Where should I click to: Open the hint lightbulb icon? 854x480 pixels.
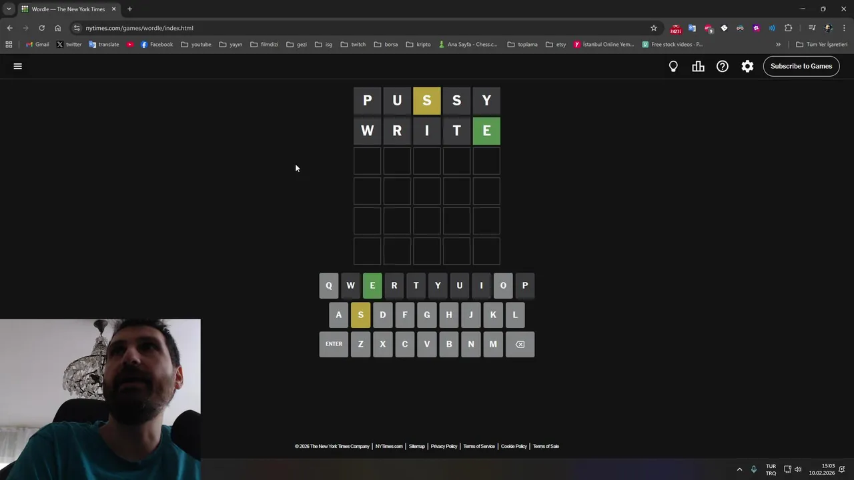[x=673, y=66]
